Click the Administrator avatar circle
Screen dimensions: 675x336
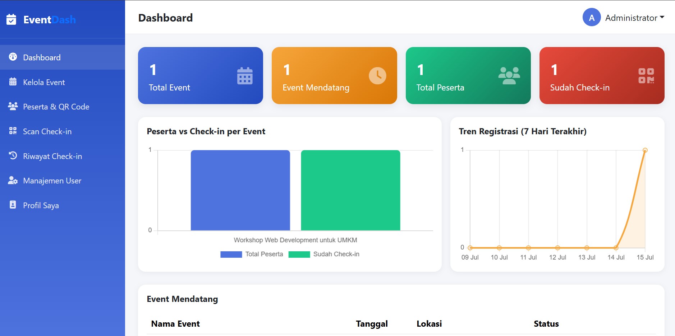point(592,17)
